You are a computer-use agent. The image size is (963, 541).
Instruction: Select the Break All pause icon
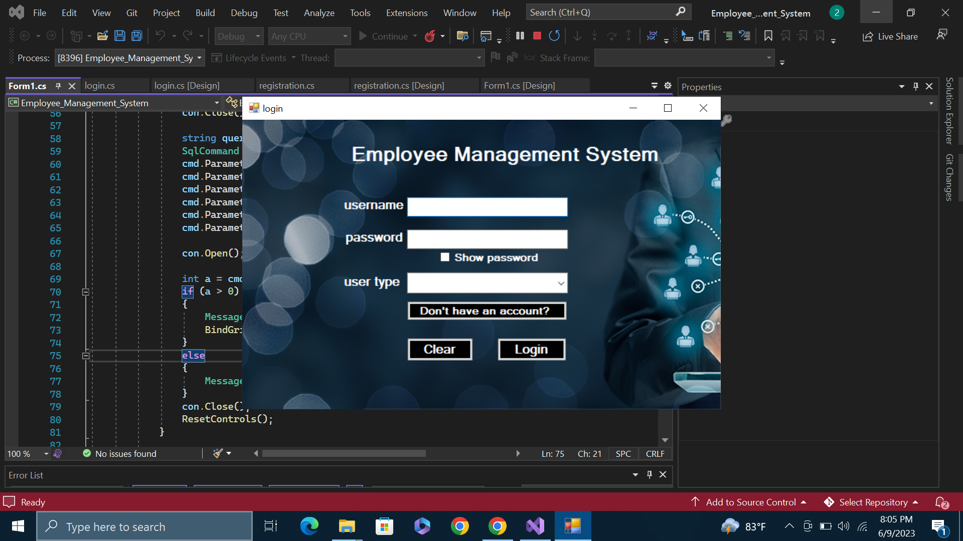point(520,36)
